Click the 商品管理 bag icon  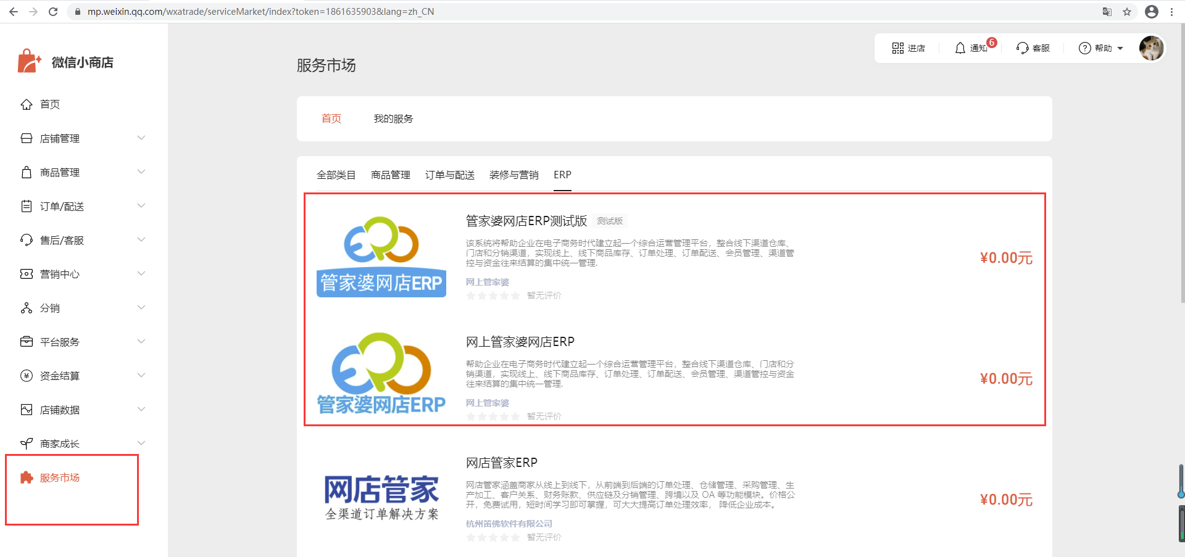[x=27, y=172]
